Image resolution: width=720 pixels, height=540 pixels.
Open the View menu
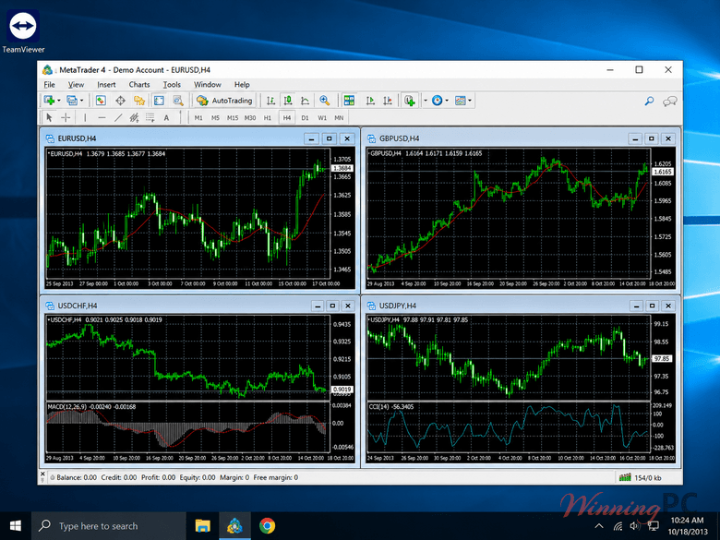(76, 85)
